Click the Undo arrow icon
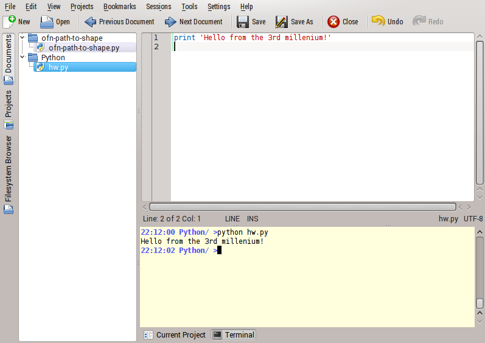 (x=378, y=21)
